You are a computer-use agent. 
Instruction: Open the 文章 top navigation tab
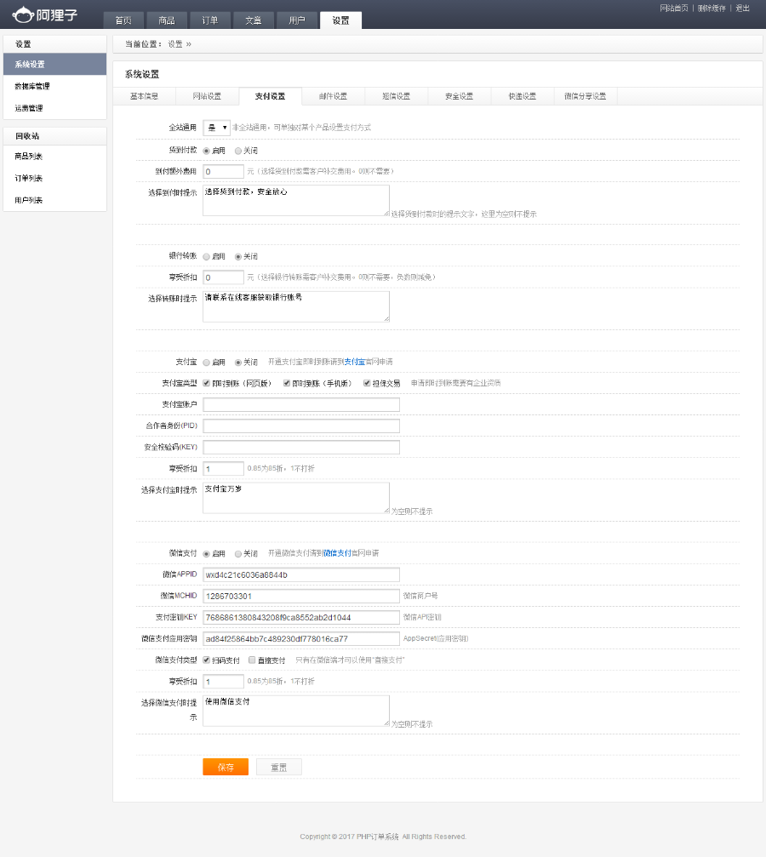(x=253, y=20)
